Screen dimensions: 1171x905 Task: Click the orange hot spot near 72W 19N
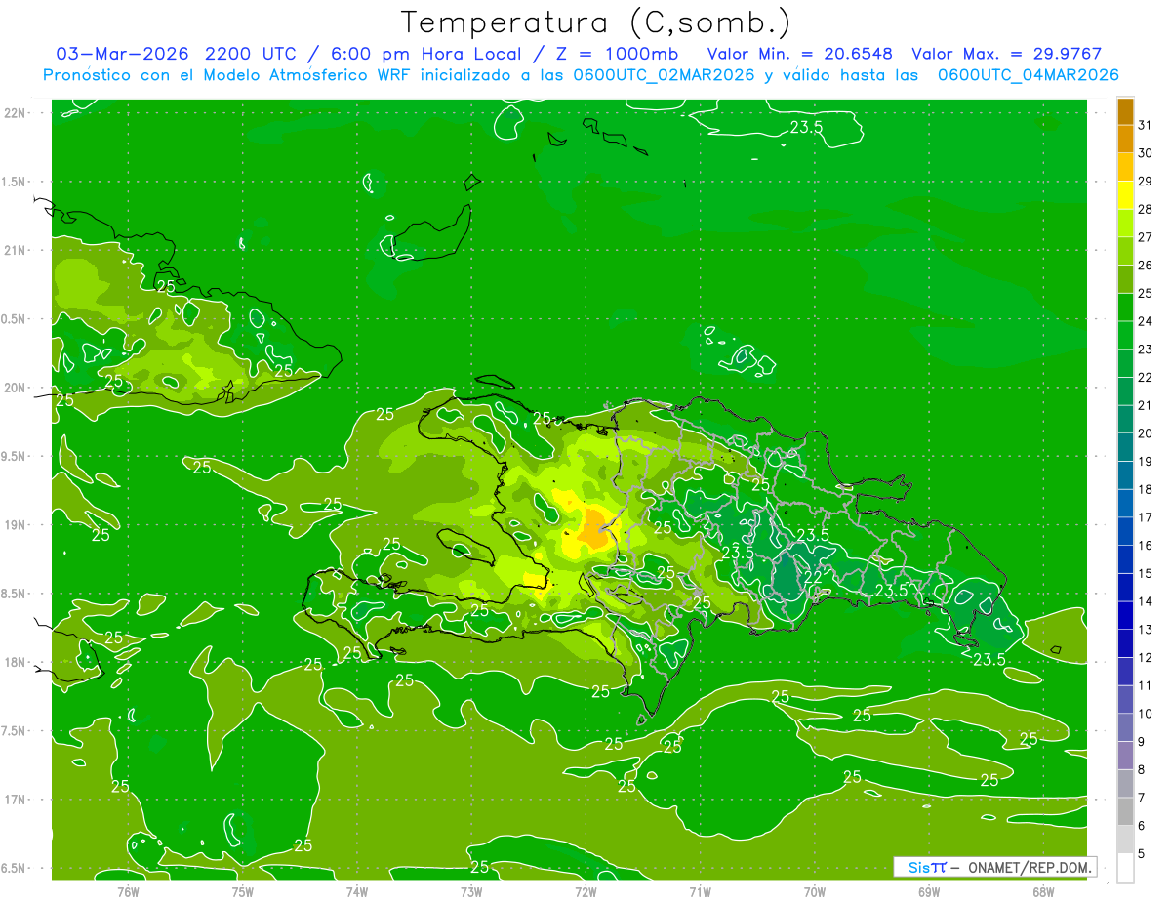(594, 530)
